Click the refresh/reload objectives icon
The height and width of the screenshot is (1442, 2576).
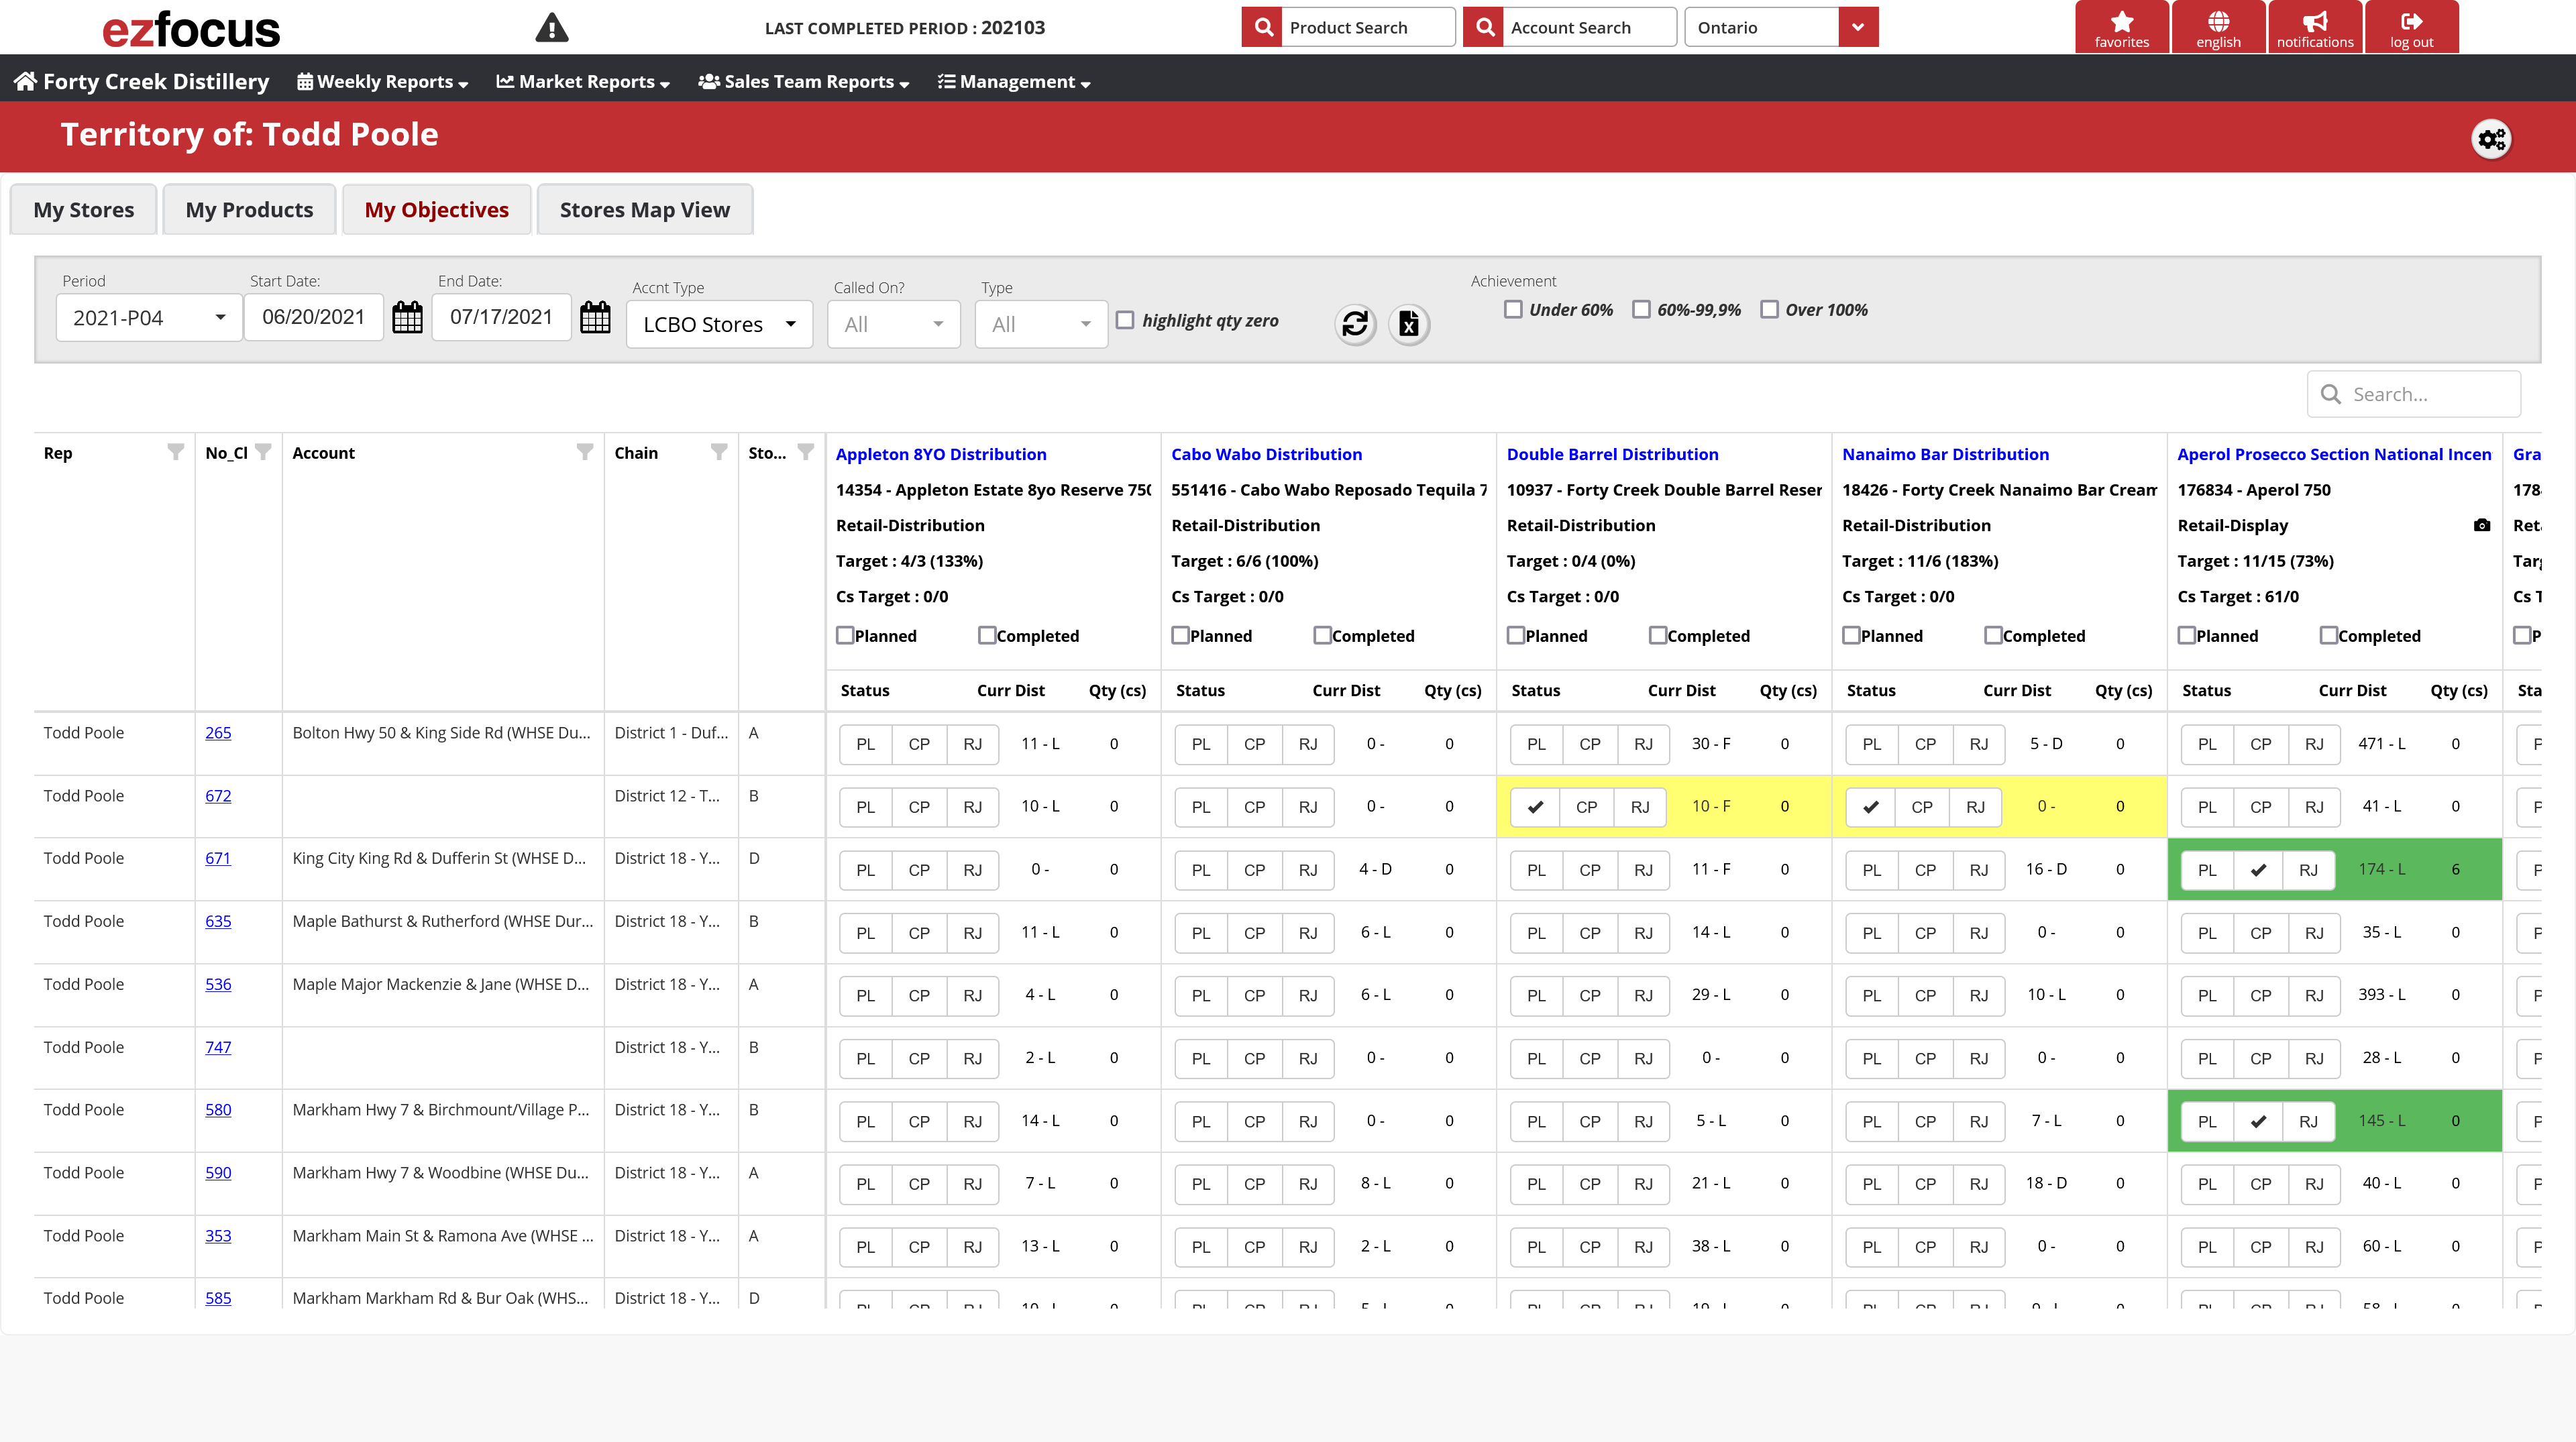pyautogui.click(x=1355, y=320)
